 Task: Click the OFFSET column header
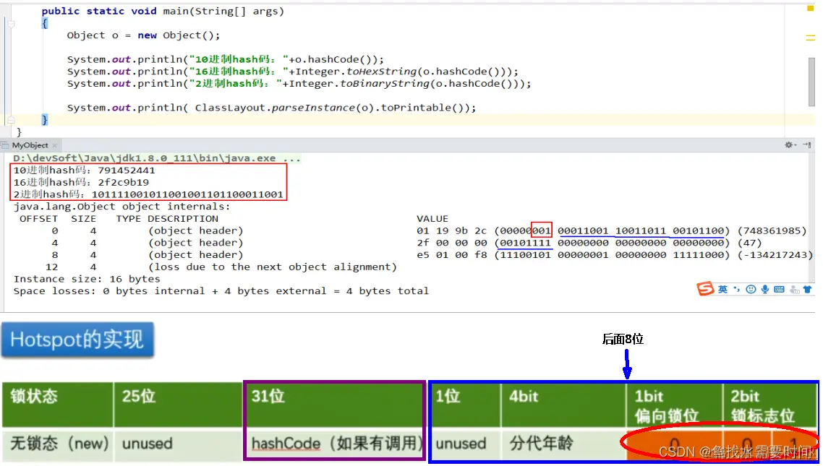click(x=38, y=218)
